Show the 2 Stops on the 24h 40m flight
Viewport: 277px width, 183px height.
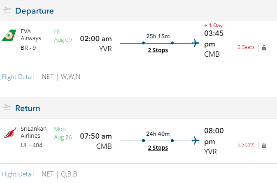tap(158, 148)
